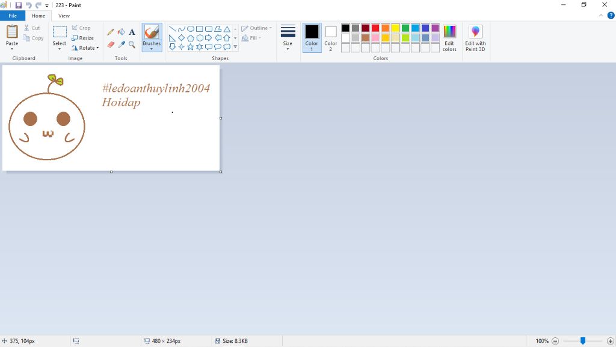The width and height of the screenshot is (616, 347).
Task: Open the File menu
Action: click(x=13, y=16)
